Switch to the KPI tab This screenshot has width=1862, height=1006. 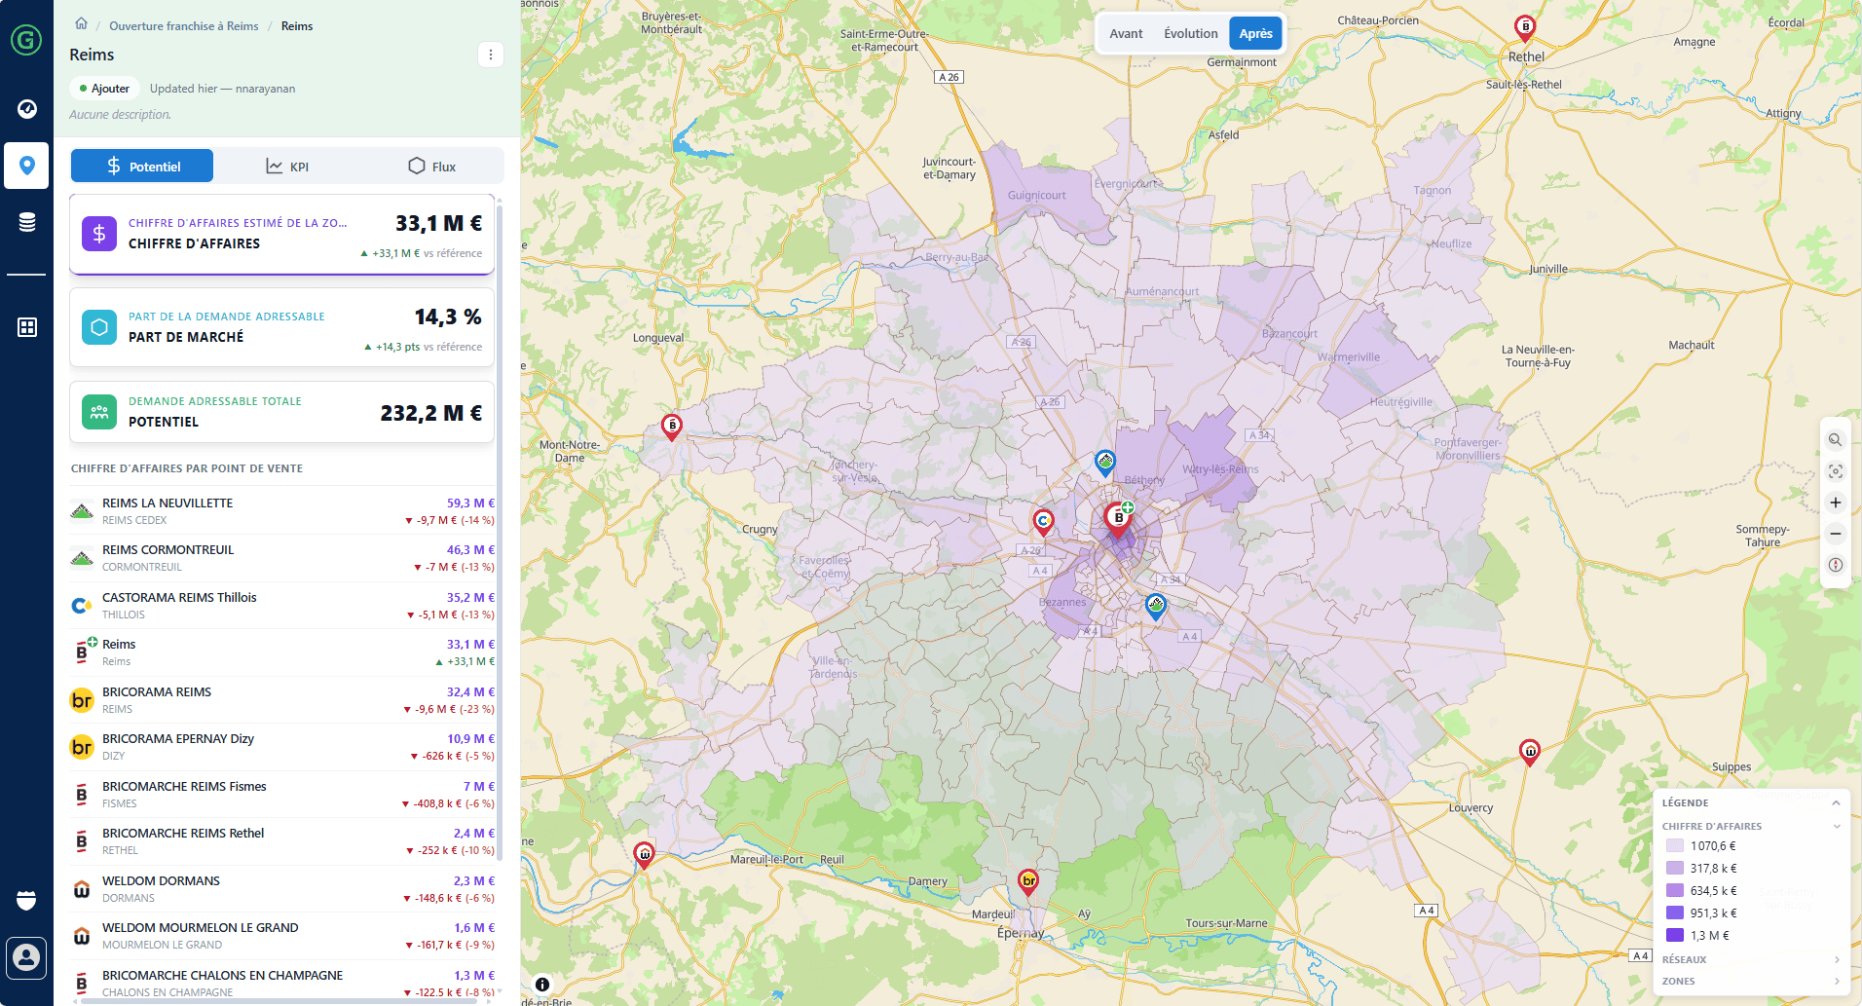(x=287, y=167)
